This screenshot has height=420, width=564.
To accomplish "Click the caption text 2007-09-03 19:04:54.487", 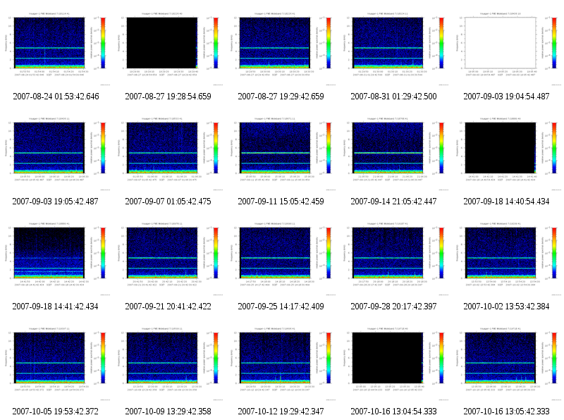I will (x=506, y=97).
